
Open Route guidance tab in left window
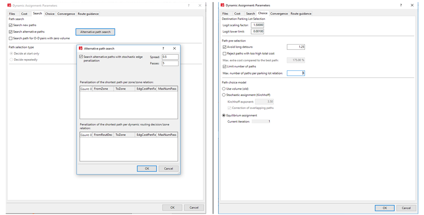88,14
